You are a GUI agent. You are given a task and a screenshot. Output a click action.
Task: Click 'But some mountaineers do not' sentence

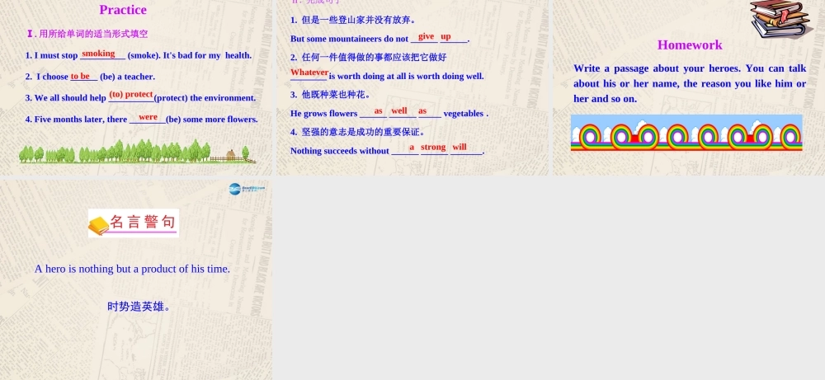[x=379, y=39]
